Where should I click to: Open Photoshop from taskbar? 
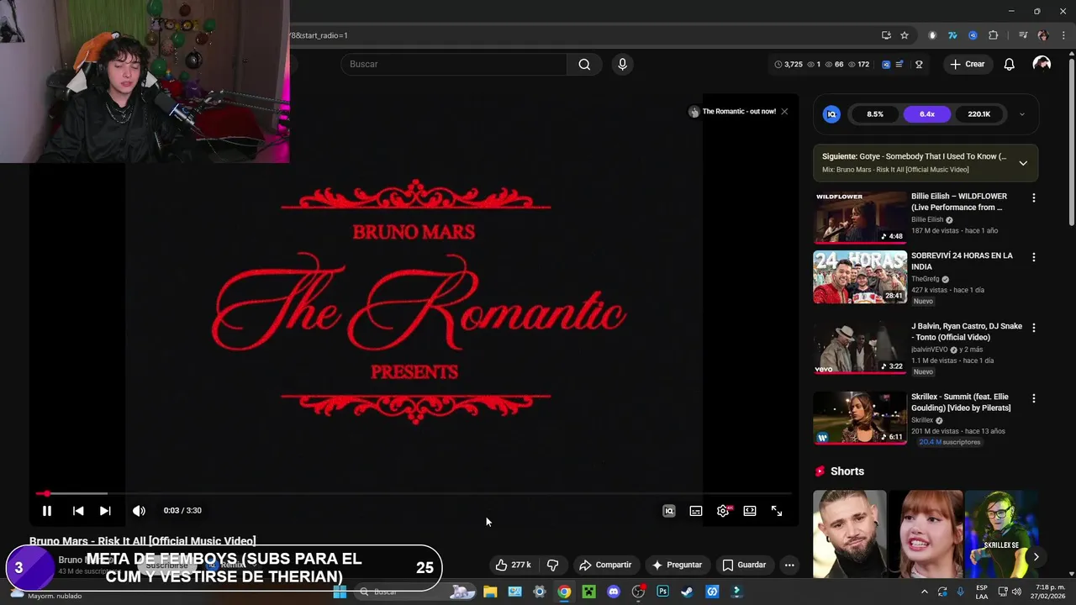coord(662,592)
